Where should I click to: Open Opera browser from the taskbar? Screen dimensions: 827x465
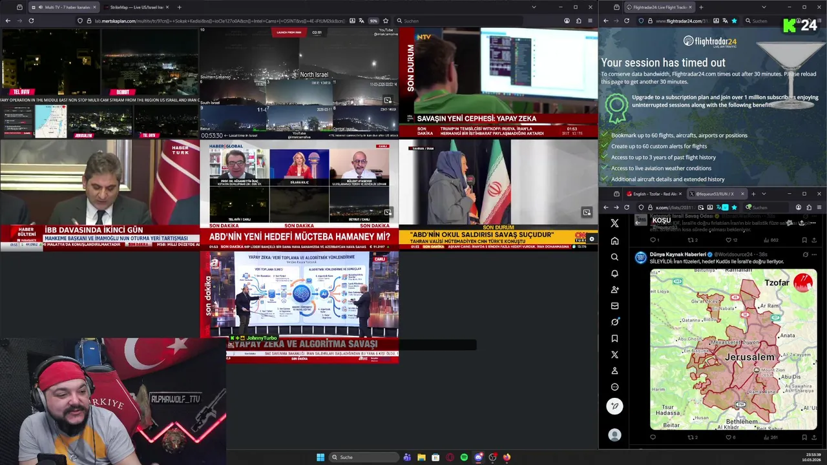pyautogui.click(x=450, y=457)
